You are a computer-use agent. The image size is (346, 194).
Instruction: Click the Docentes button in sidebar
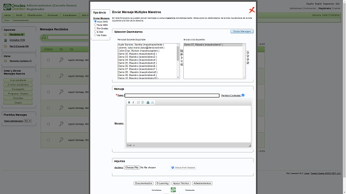click(18, 98)
